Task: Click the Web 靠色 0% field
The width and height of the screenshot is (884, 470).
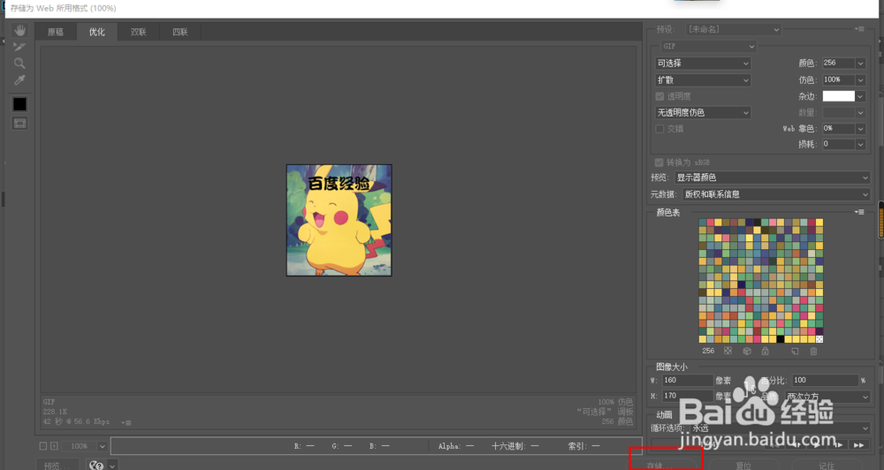Action: tap(838, 128)
